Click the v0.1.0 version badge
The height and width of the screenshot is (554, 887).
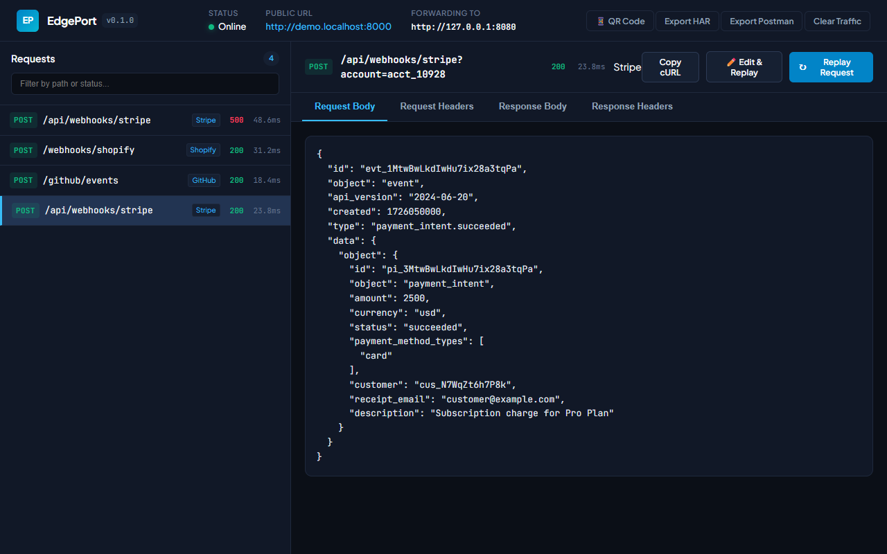(120, 21)
